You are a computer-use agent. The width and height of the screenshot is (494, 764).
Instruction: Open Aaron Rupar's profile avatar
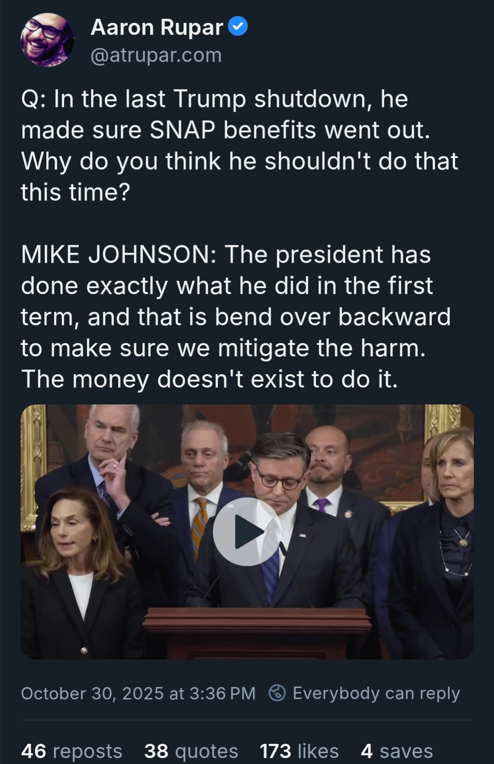point(48,40)
